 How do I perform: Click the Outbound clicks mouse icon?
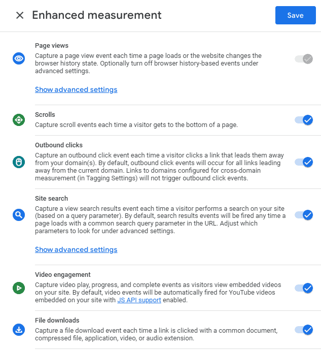[19, 162]
